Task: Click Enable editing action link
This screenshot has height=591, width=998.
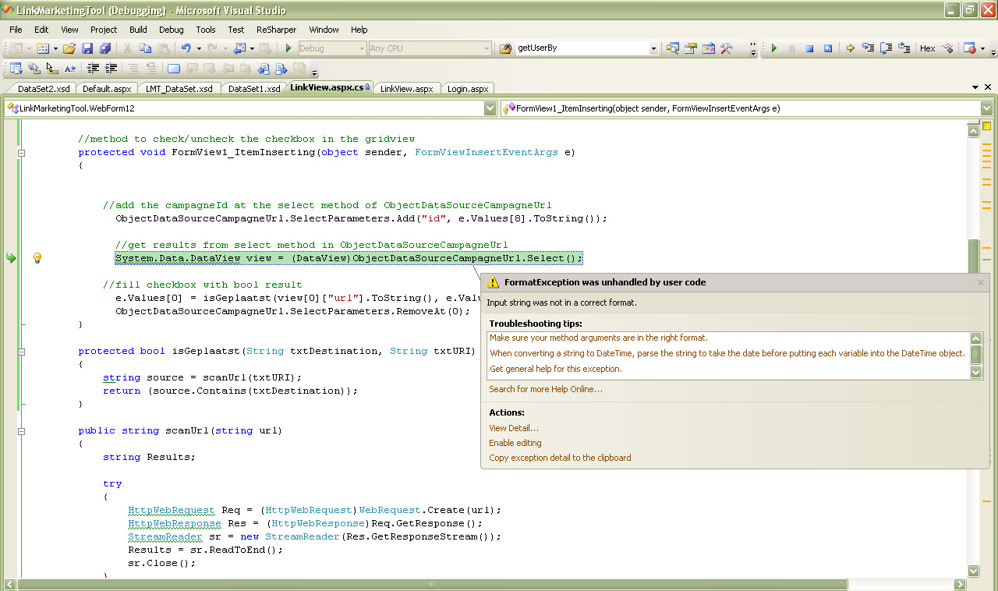Action: point(515,443)
